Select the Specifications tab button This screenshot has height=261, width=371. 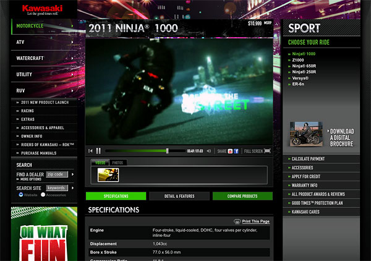point(116,196)
